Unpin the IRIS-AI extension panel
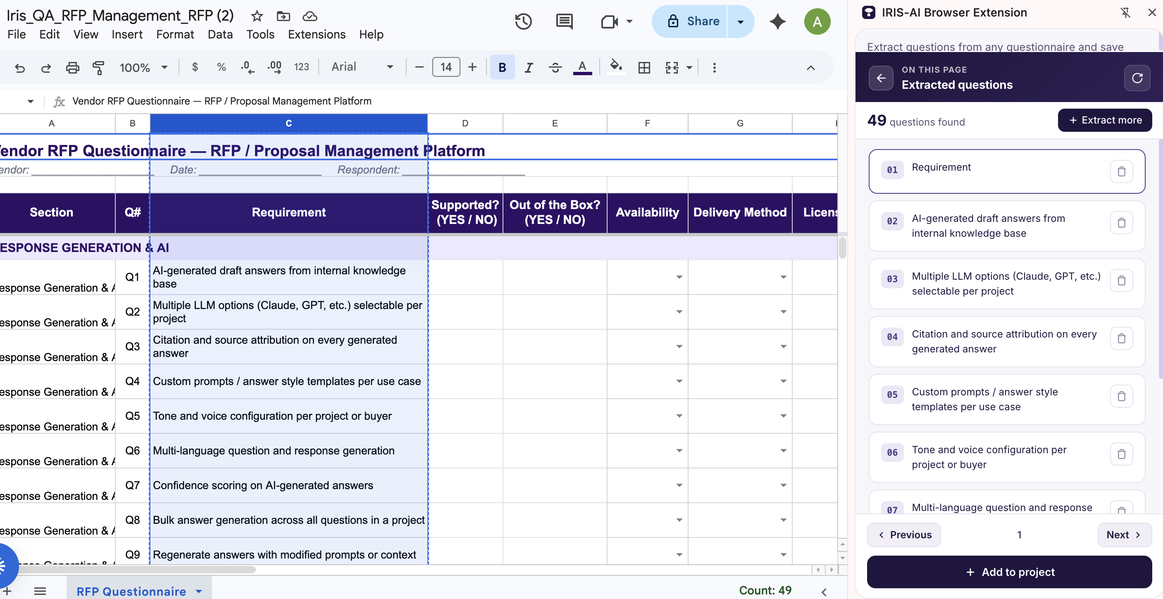This screenshot has height=599, width=1163. (x=1125, y=13)
